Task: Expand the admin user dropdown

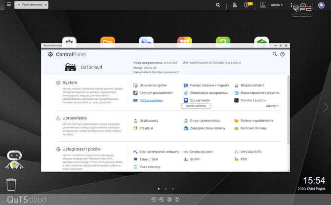Action: [277, 5]
